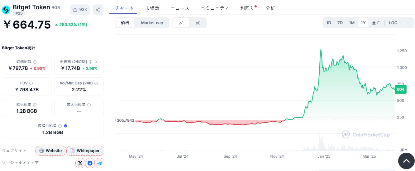The width and height of the screenshot is (415, 171).
Task: Open the コミュニティ tab
Action: [x=214, y=8]
